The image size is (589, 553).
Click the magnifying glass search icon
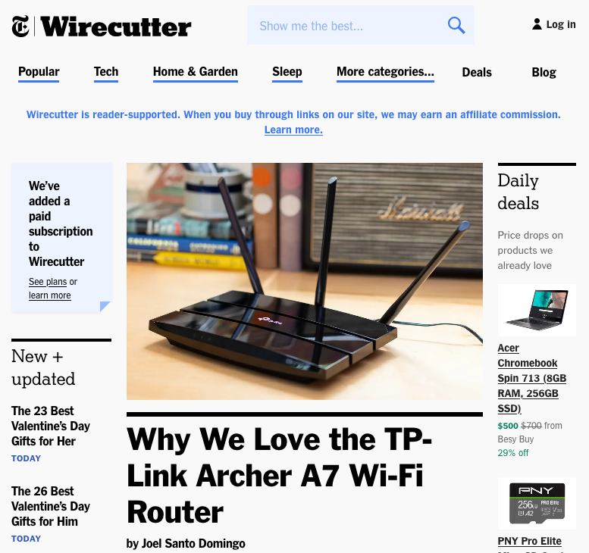click(x=456, y=26)
